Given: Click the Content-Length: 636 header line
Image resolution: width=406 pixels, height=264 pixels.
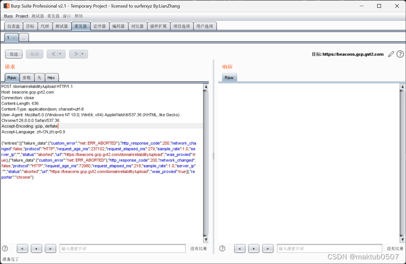Looking at the screenshot, I should [x=20, y=104].
